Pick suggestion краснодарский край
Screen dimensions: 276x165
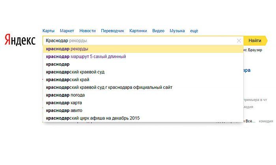pyautogui.click(x=143, y=80)
